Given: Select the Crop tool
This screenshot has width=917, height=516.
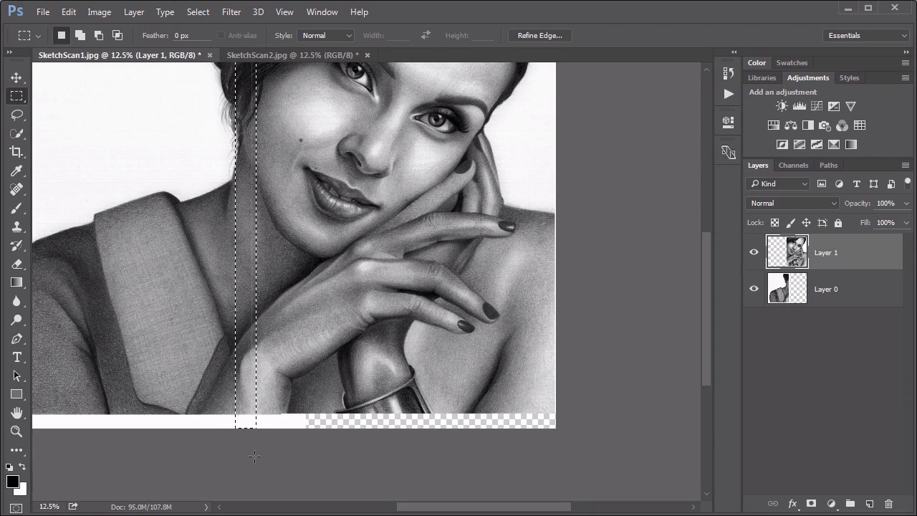Looking at the screenshot, I should click(16, 152).
